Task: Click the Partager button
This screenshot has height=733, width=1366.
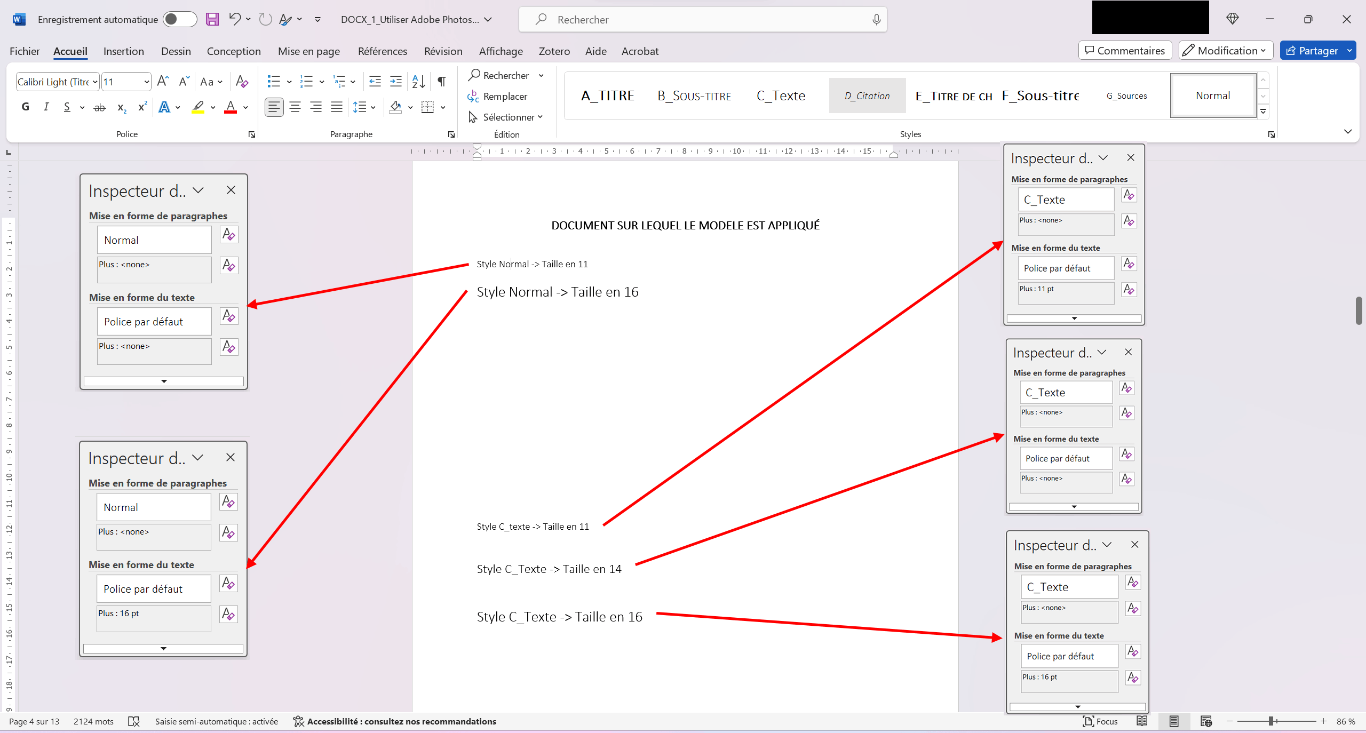Action: [1312, 51]
